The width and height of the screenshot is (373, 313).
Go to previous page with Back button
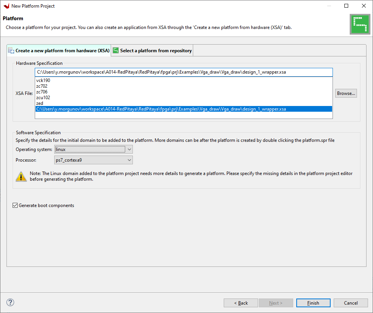pos(241,303)
